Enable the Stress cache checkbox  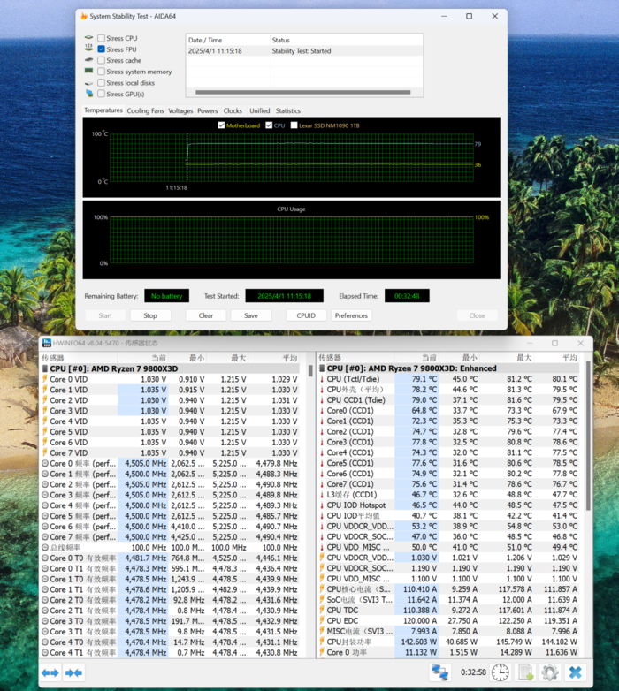tap(102, 60)
